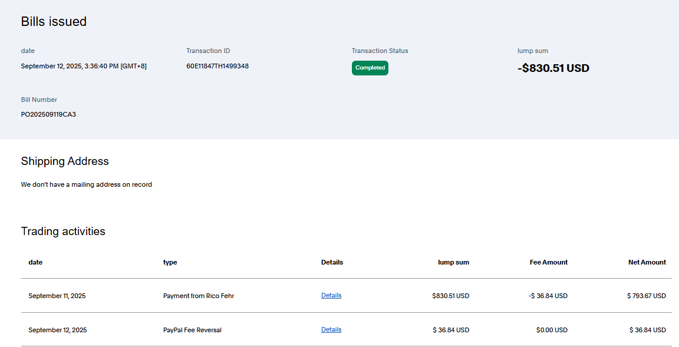Click the Bills issued heading

54,22
